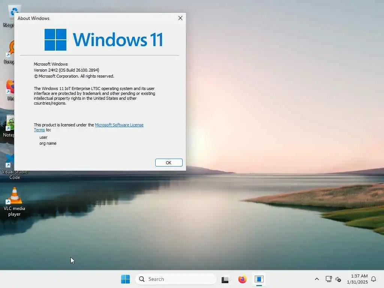Click OK in About Windows dialog

169,163
